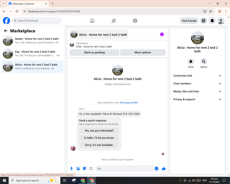Viewport: 230px width, 184px height.
Task: Select the Alicia conversation in the list
Action: [32, 67]
